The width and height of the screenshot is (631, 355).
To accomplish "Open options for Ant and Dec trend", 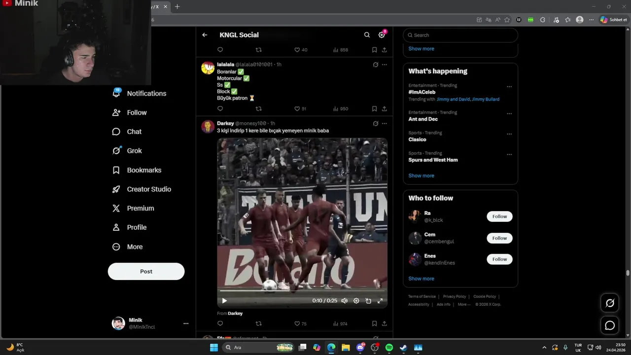I will click(x=509, y=113).
